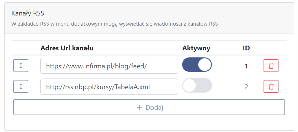This screenshot has width=298, height=132.
Task: Click white knob of the disabled grey switch
Action: [x=189, y=85]
